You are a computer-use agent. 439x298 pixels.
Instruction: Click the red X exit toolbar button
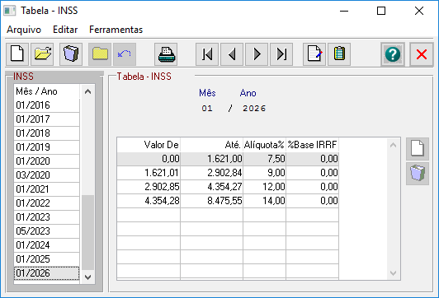click(x=422, y=54)
